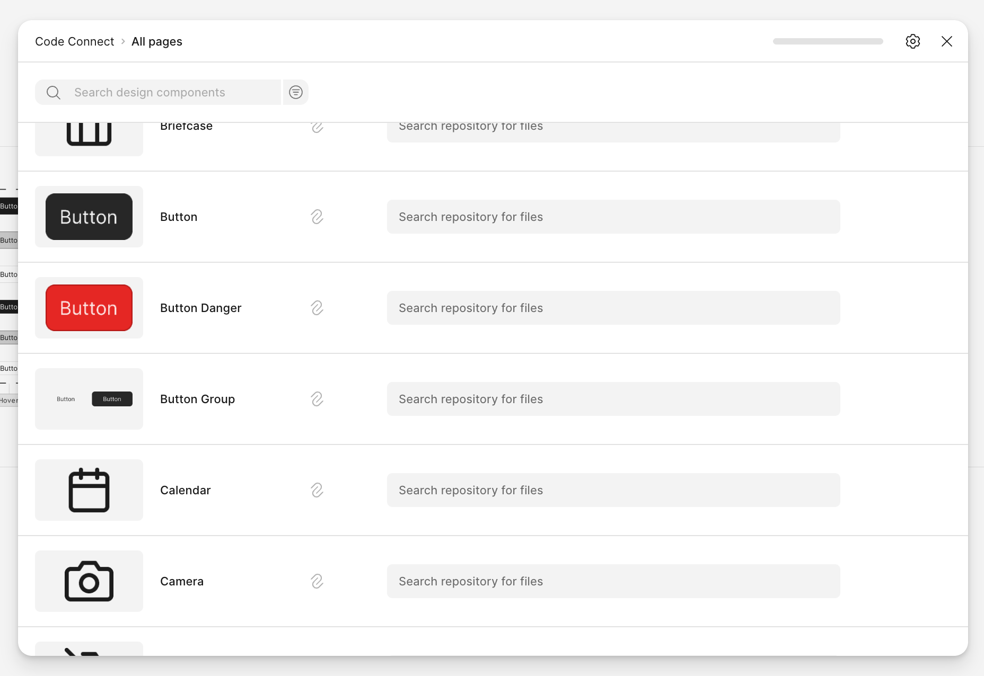Click the repository search field for Calendar
Screen dimensions: 984x676
613,490
